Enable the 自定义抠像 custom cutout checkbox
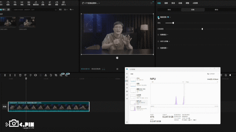This screenshot has height=132, width=236. (x=159, y=41)
